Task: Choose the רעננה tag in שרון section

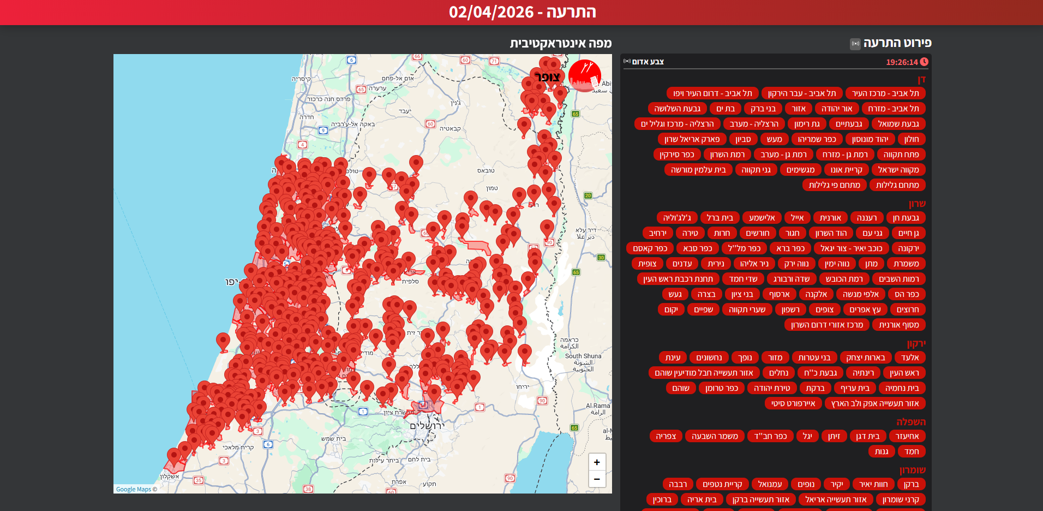Action: [x=867, y=218]
